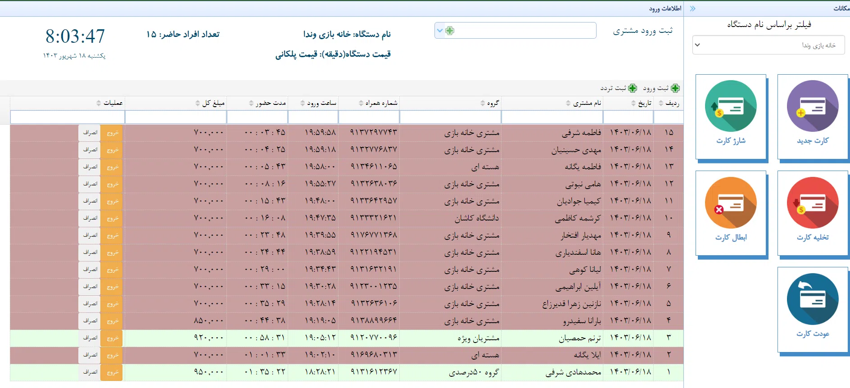Click the ثبت تردد text link
Viewport: 850px width, 388px height.
613,88
